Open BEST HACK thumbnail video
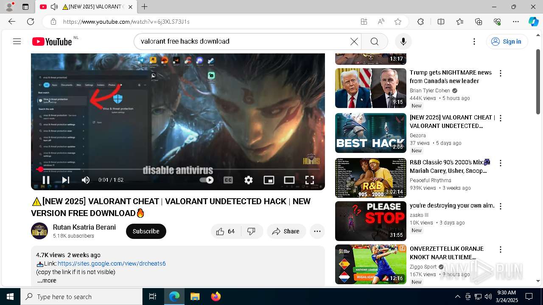The height and width of the screenshot is (305, 543). point(371,133)
